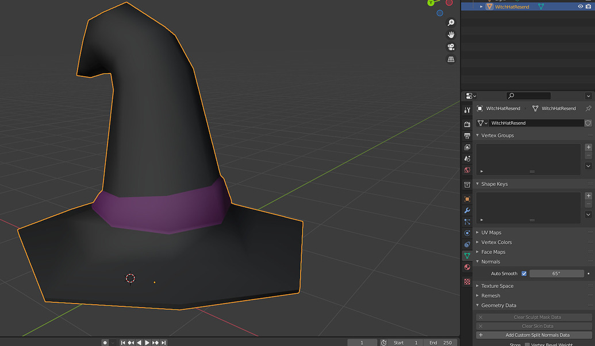Screen dimensions: 595x346
Task: Click the zoom view magnifier icon in viewport
Action: (451, 23)
